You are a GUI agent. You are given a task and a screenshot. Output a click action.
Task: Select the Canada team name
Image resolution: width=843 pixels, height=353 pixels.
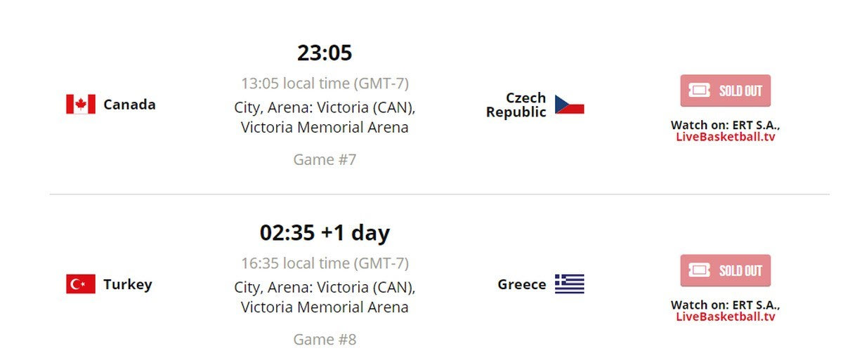pyautogui.click(x=129, y=105)
